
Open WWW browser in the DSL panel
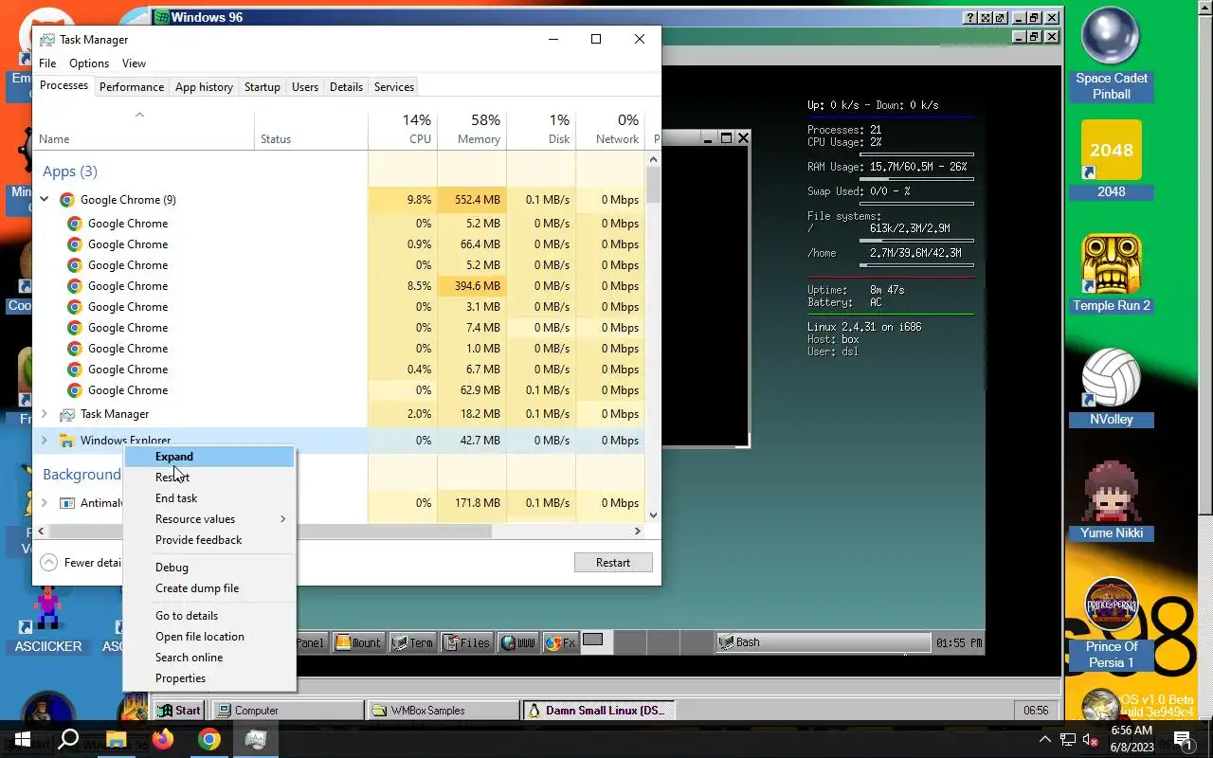518,642
